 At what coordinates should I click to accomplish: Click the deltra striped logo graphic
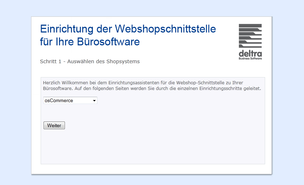(x=250, y=36)
